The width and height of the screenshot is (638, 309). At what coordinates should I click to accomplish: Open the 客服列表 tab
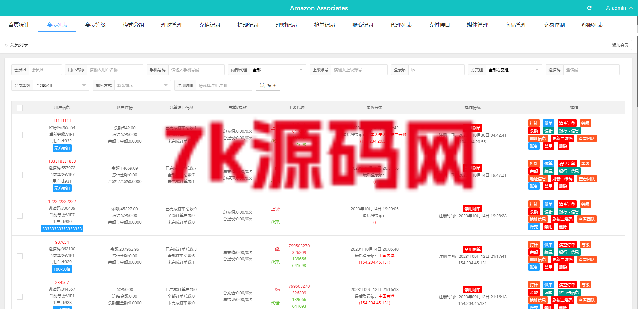(x=592, y=25)
